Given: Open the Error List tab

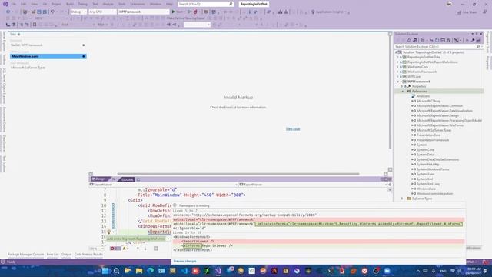Looking at the screenshot, I should [52, 255].
